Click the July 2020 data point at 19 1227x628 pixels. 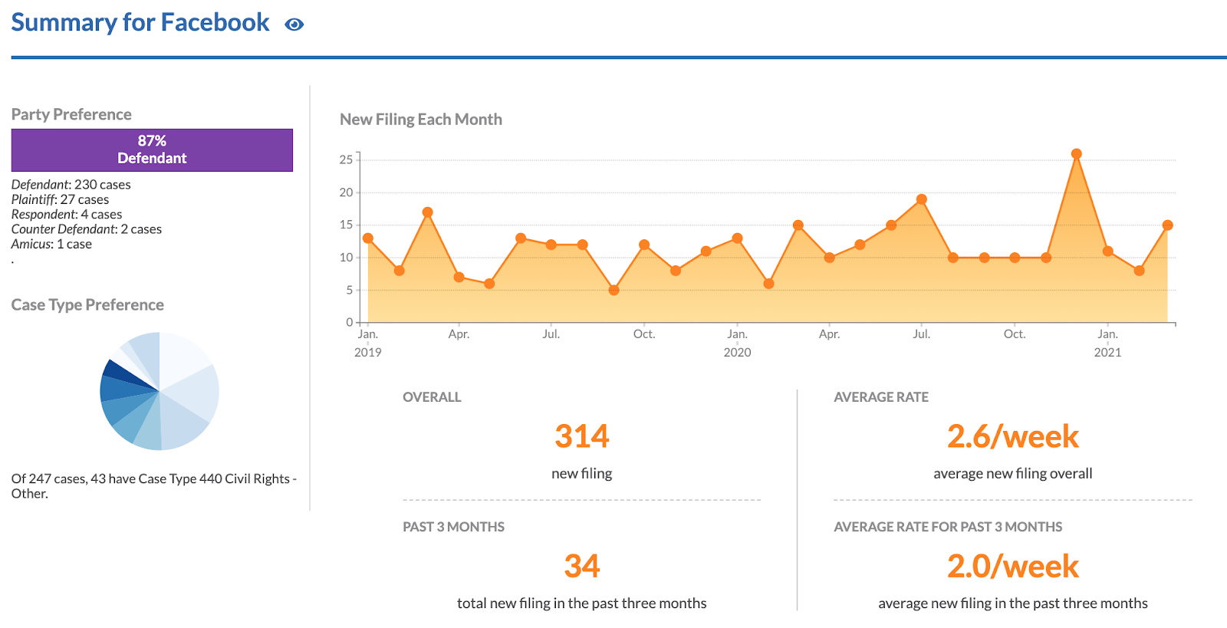click(922, 199)
